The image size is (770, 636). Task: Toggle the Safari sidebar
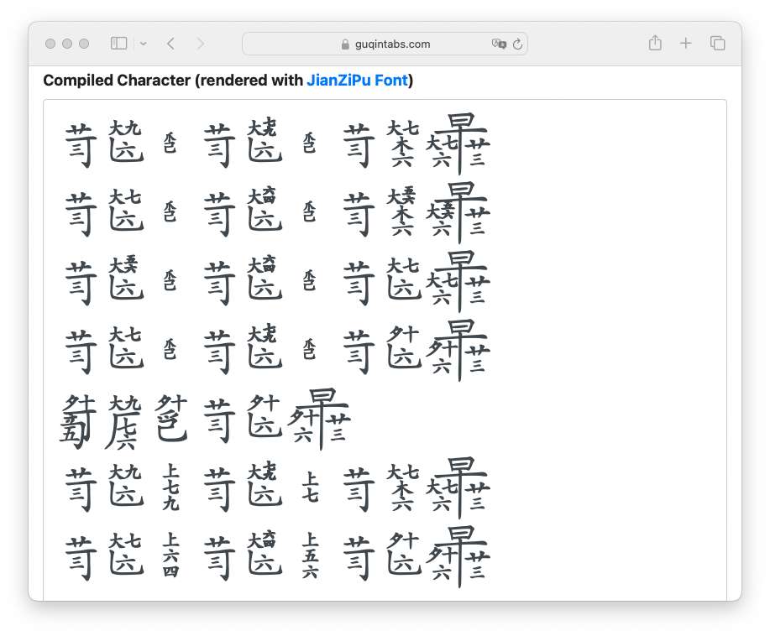click(119, 44)
